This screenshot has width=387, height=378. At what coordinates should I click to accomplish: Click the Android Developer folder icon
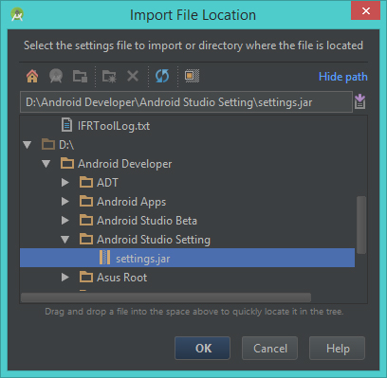[67, 163]
